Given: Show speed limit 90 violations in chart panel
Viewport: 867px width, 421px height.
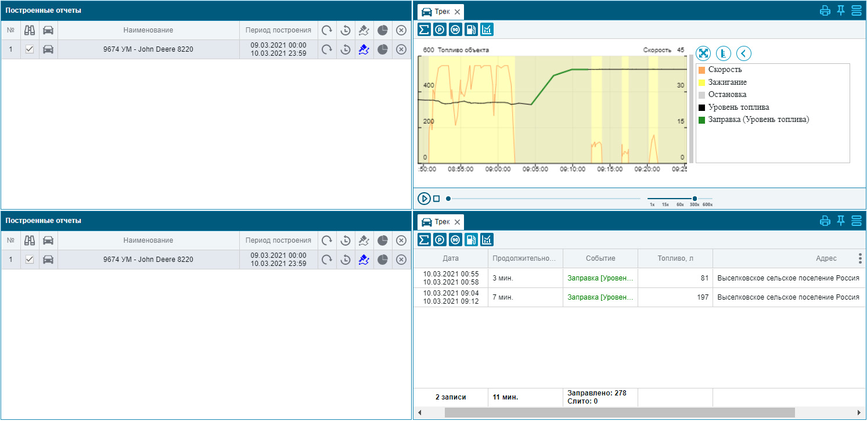Looking at the screenshot, I should tap(455, 29).
